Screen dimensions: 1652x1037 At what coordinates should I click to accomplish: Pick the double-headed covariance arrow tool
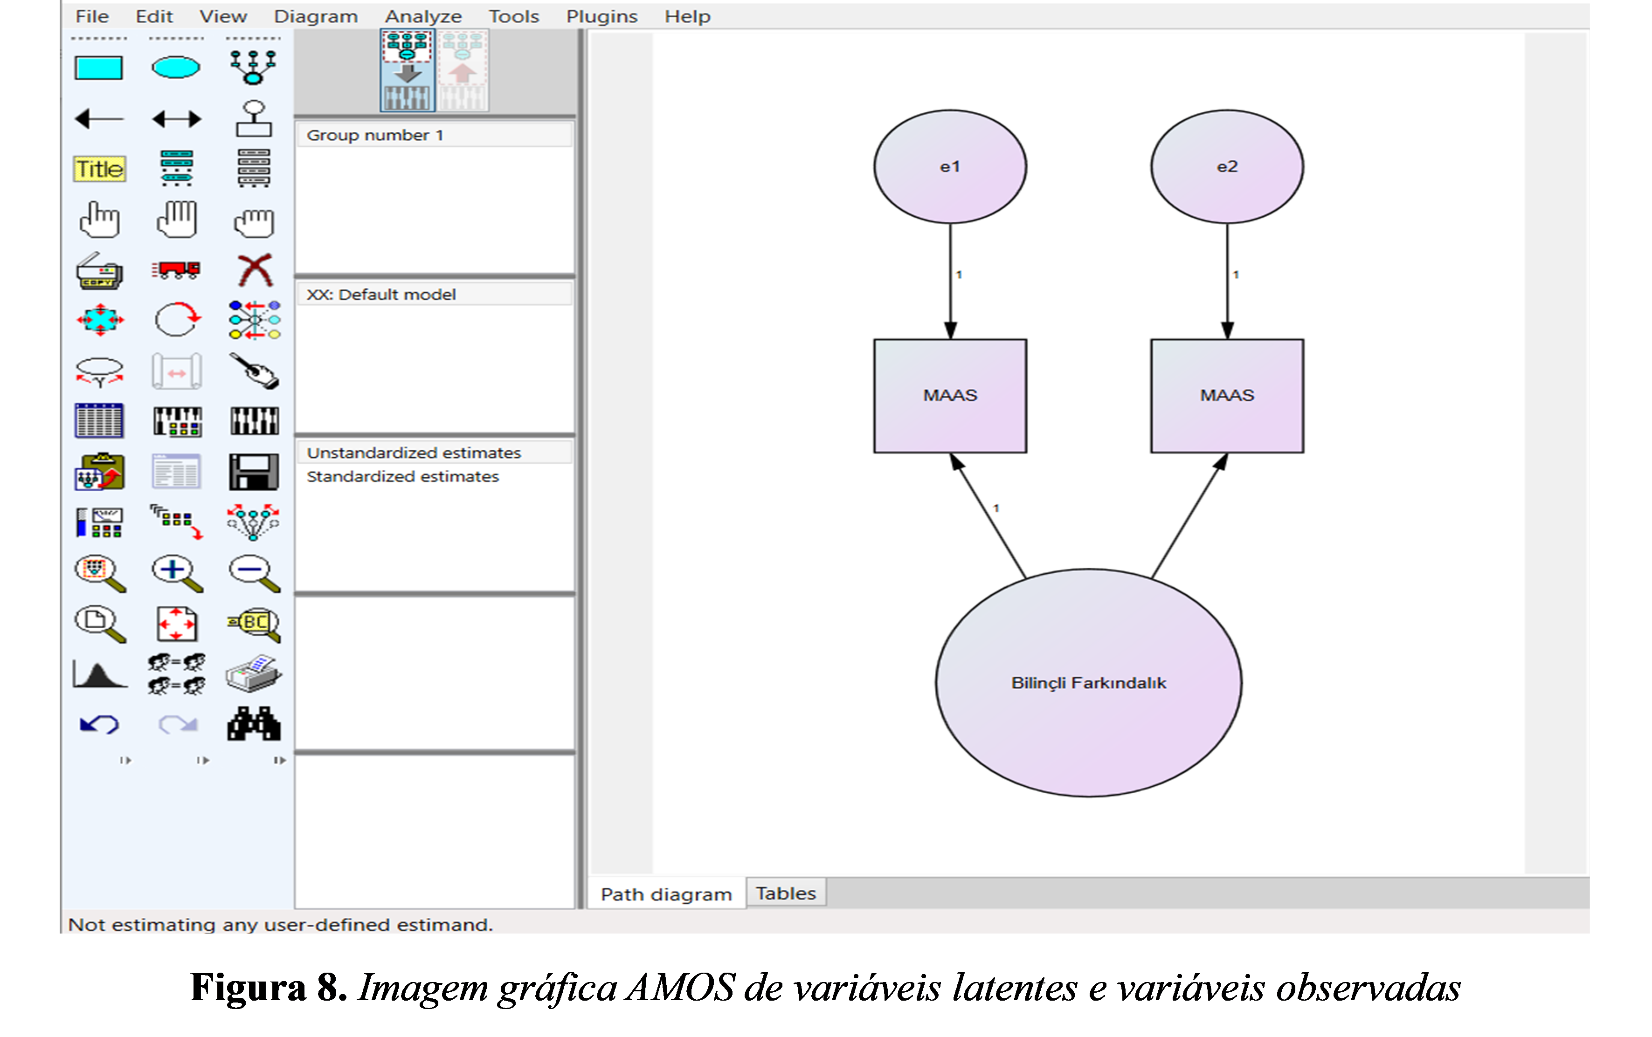coord(176,119)
